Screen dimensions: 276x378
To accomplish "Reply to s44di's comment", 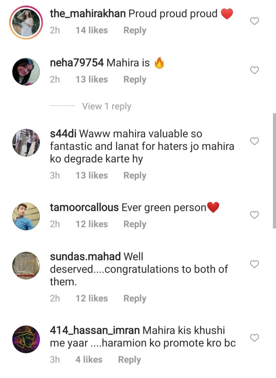I will pos(135,175).
